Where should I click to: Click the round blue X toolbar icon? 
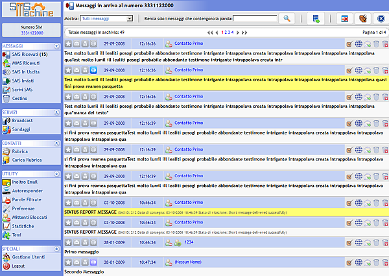tap(381, 19)
